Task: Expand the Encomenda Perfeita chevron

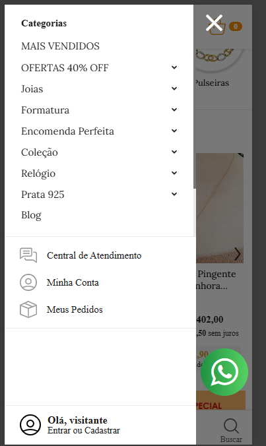Action: tap(174, 131)
